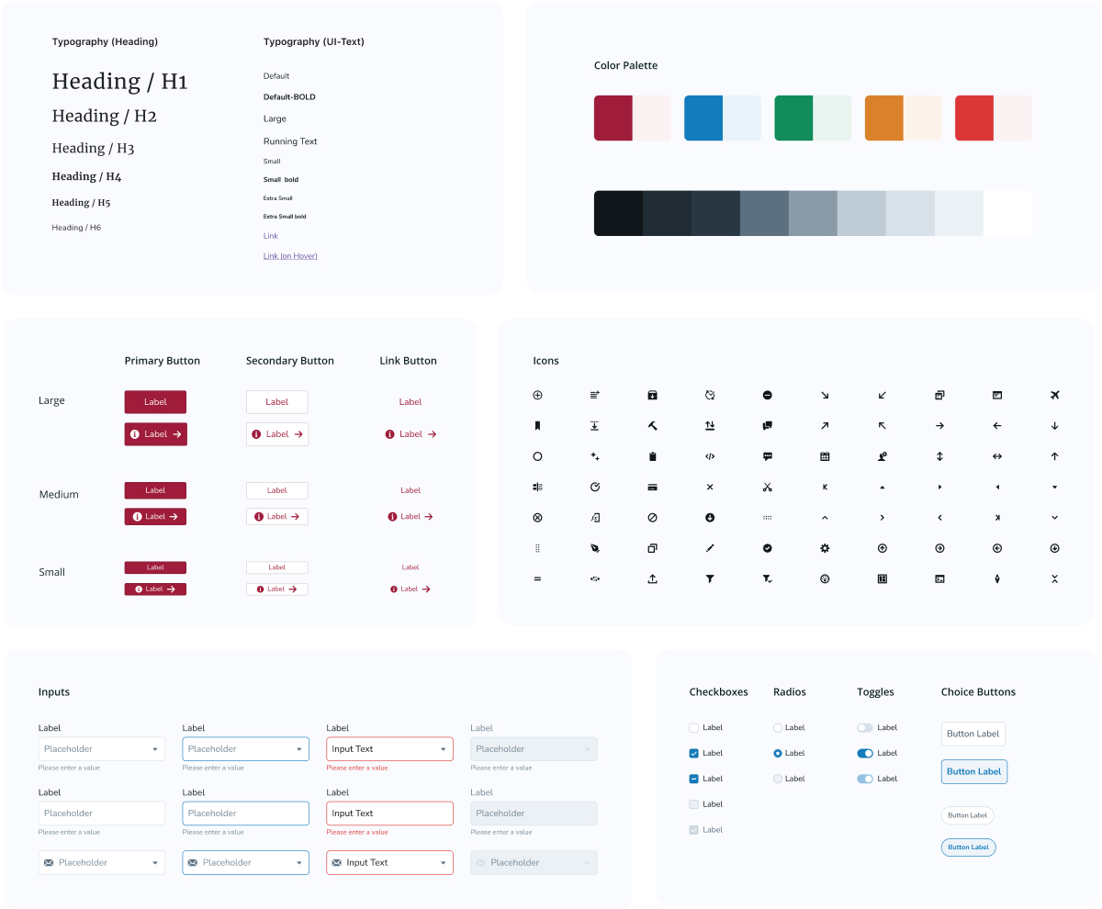Click the terminal window icon
The height and width of the screenshot is (909, 1102).
939,579
